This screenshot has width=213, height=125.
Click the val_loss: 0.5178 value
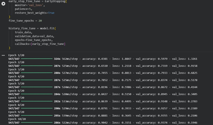click(185, 80)
